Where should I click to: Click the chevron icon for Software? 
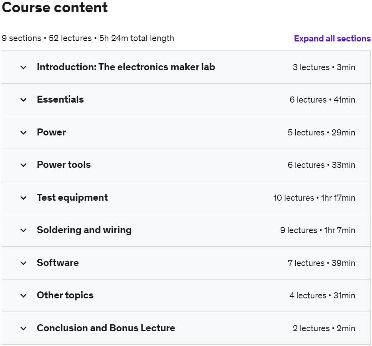tap(23, 263)
